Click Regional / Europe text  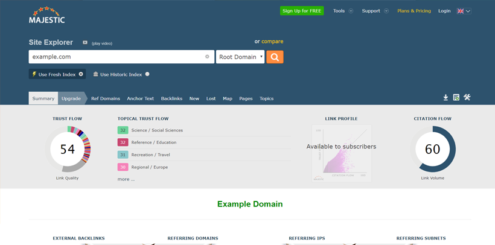click(x=150, y=167)
